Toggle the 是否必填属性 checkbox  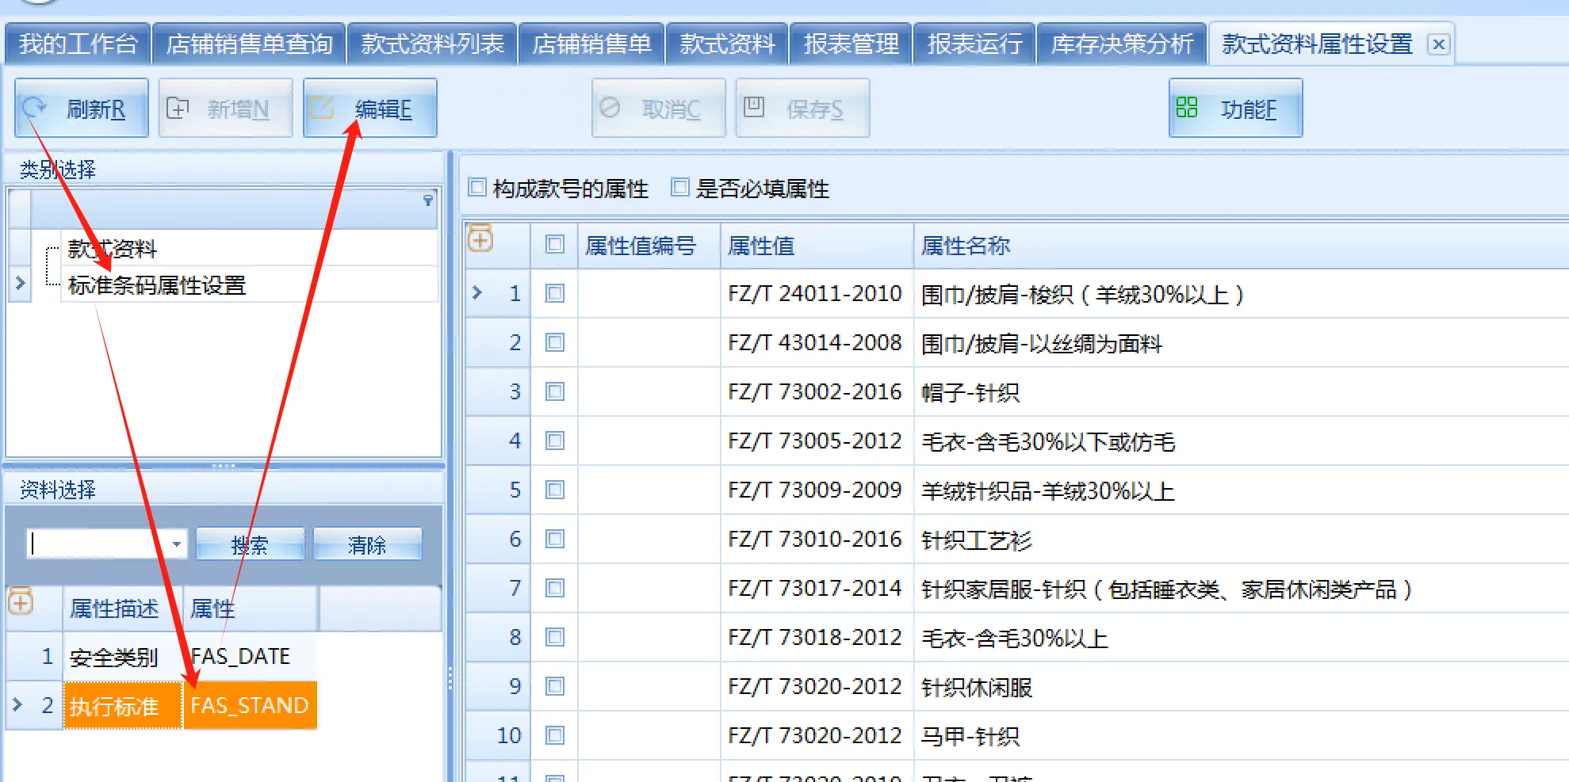(679, 187)
